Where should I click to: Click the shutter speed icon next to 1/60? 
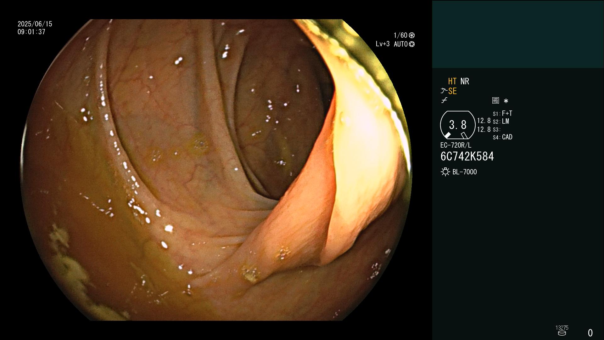(x=411, y=35)
